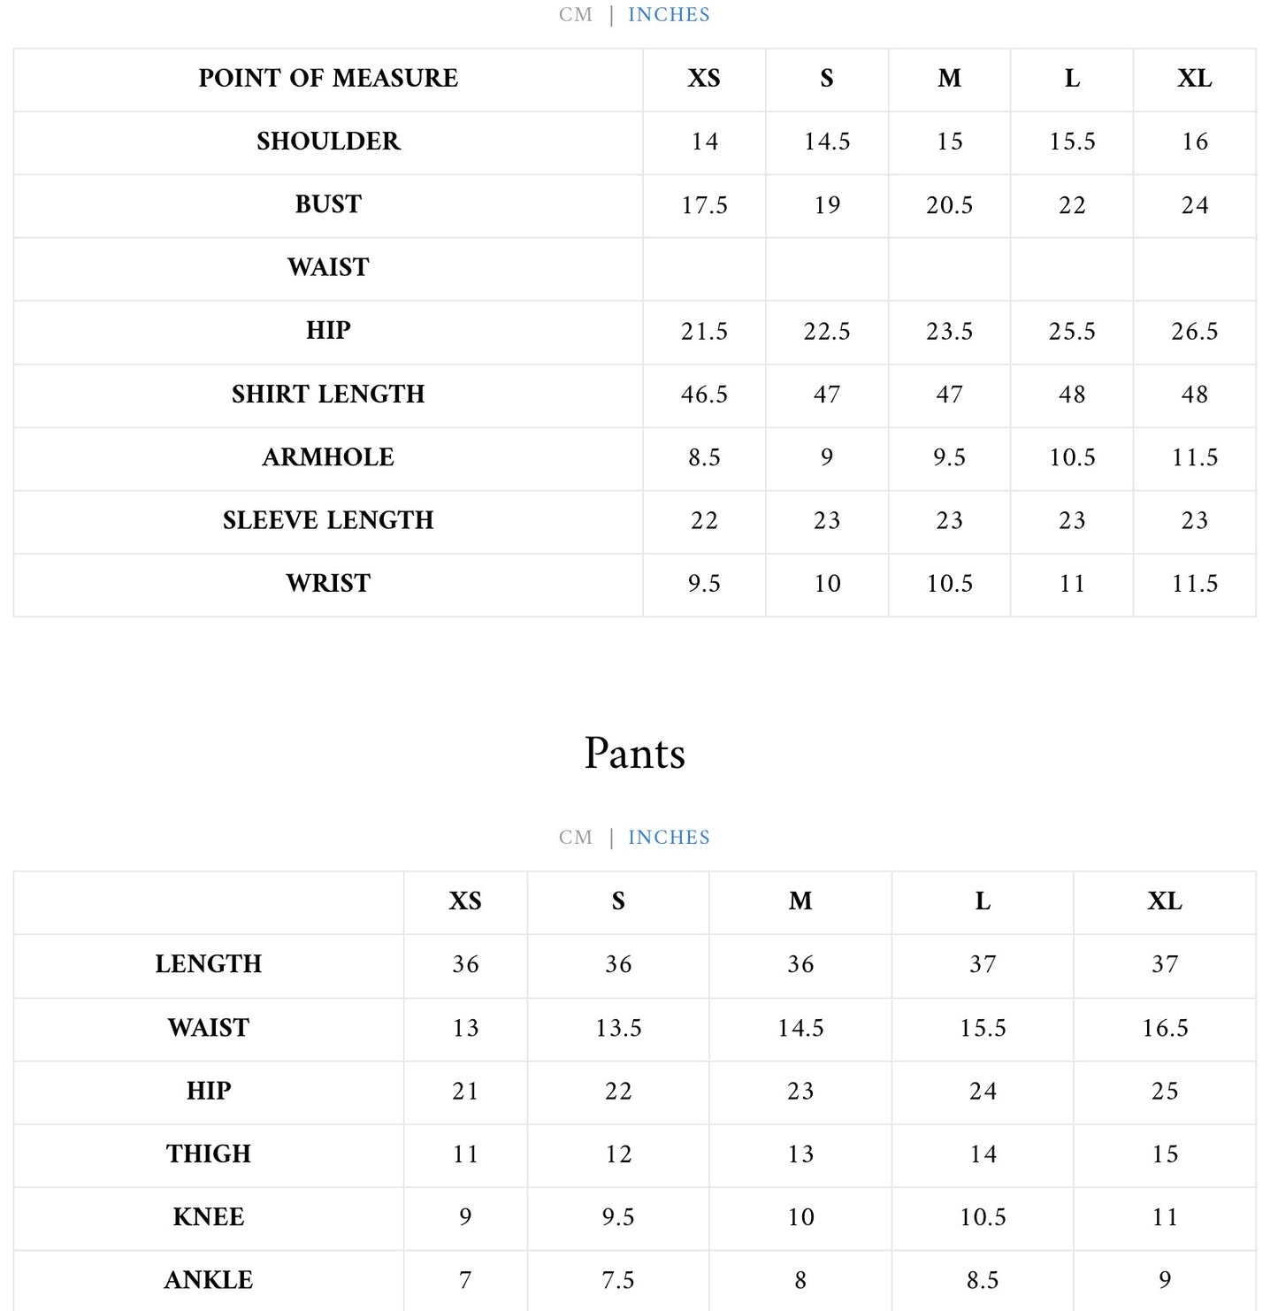Click the SHIRT LENGTH row label
The image size is (1278, 1311).
click(328, 395)
